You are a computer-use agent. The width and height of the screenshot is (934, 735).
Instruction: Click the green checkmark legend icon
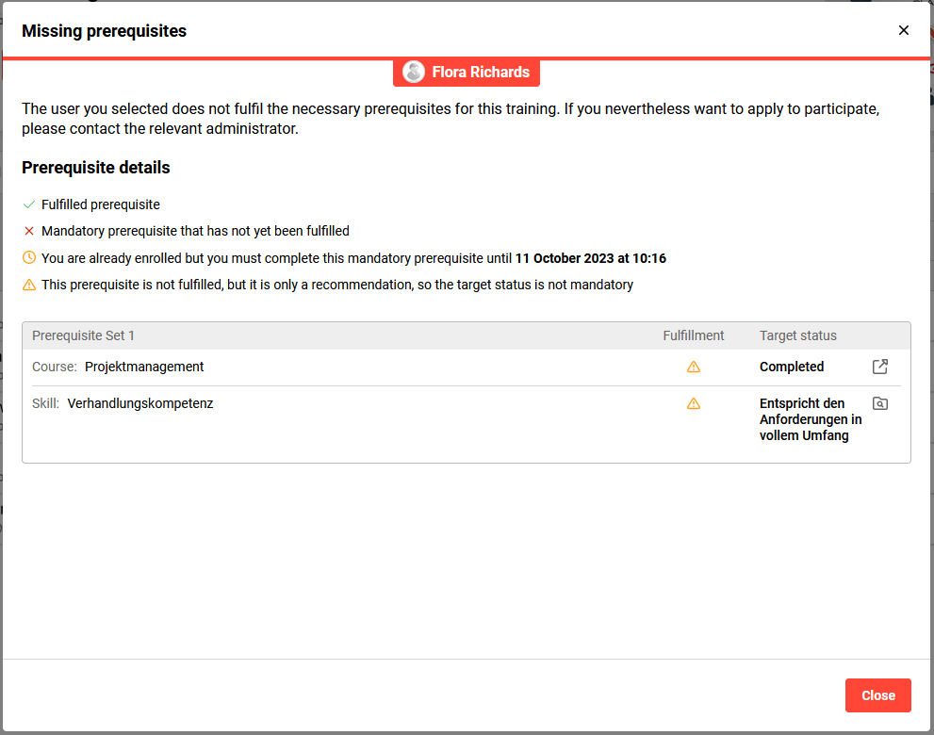click(x=29, y=204)
